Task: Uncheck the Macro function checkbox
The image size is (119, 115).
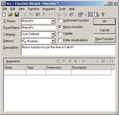Action: (60, 27)
